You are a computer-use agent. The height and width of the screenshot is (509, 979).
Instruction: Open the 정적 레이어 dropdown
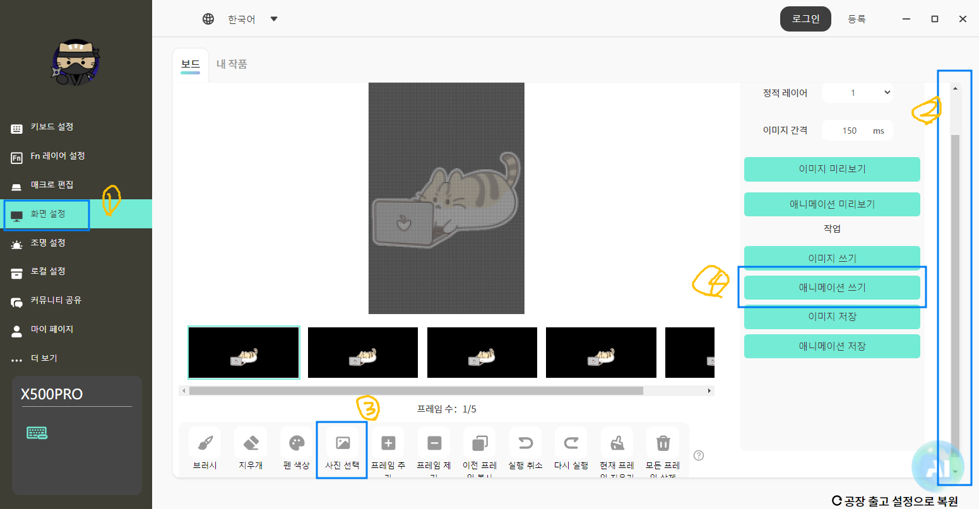(x=857, y=93)
